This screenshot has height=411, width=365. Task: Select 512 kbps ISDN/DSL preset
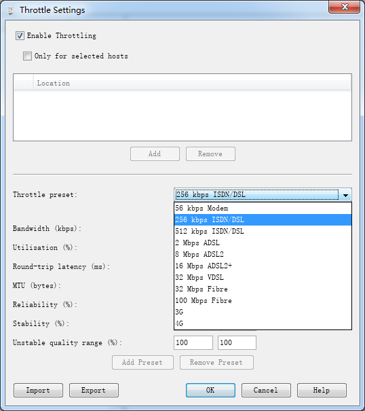tap(263, 231)
